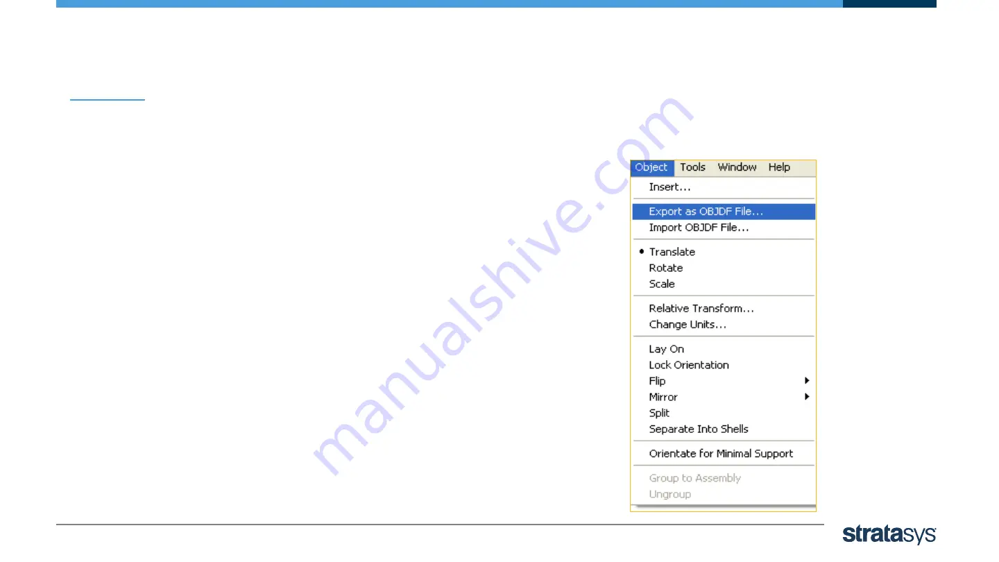The image size is (999, 562).
Task: Click Orientate for Minimal Support
Action: click(x=724, y=454)
